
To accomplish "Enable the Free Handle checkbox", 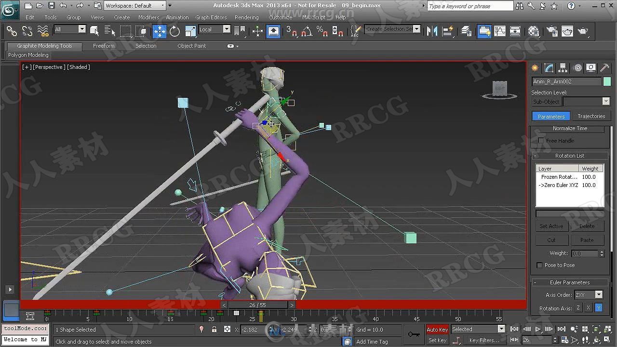I will click(541, 141).
